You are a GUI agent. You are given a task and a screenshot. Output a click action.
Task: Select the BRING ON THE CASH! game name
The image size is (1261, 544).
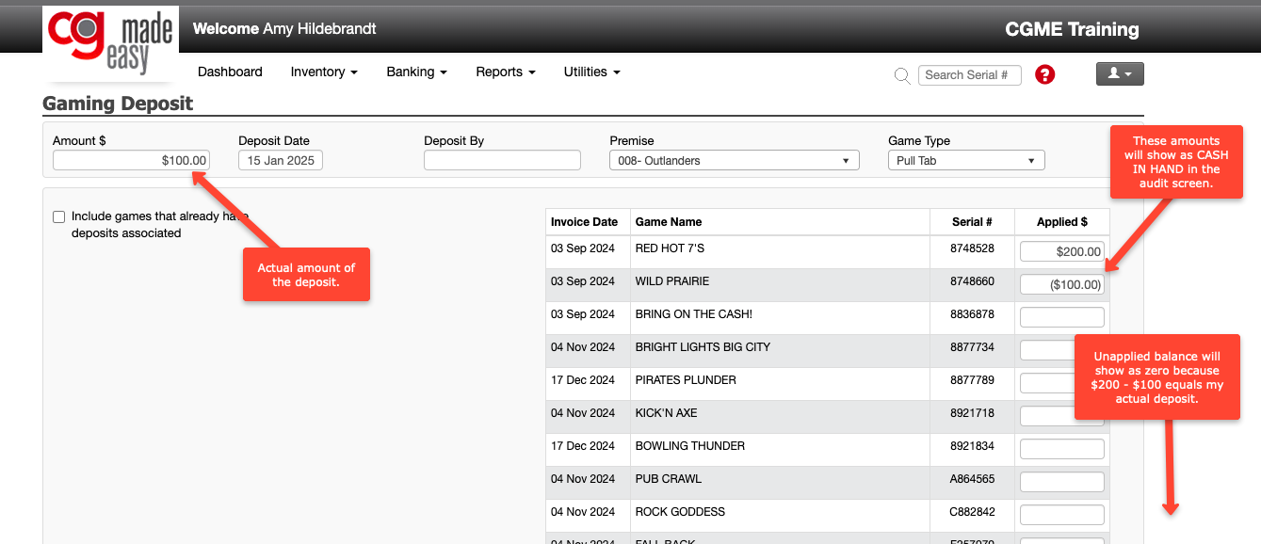click(694, 314)
